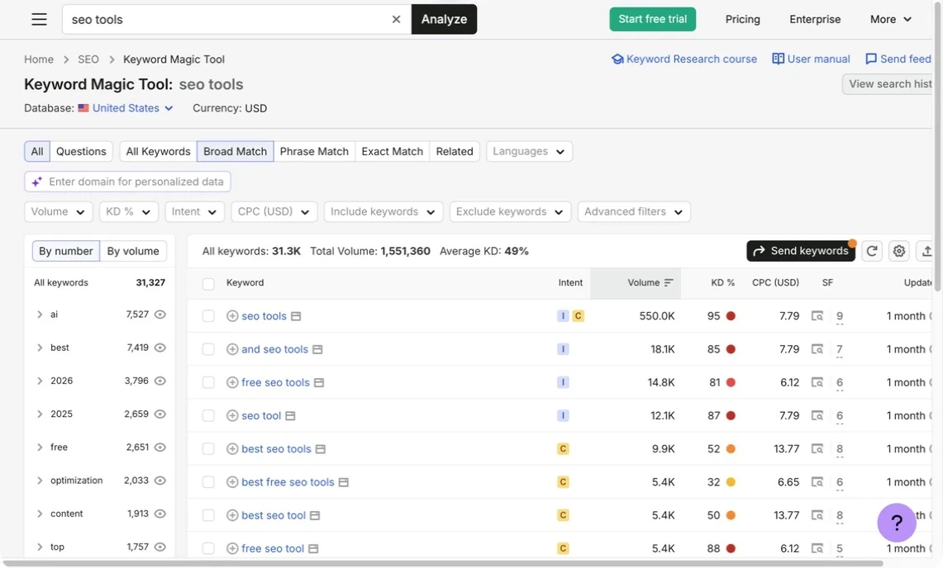Click the Send keywords button
Screen dimensions: 943x568
click(x=801, y=251)
